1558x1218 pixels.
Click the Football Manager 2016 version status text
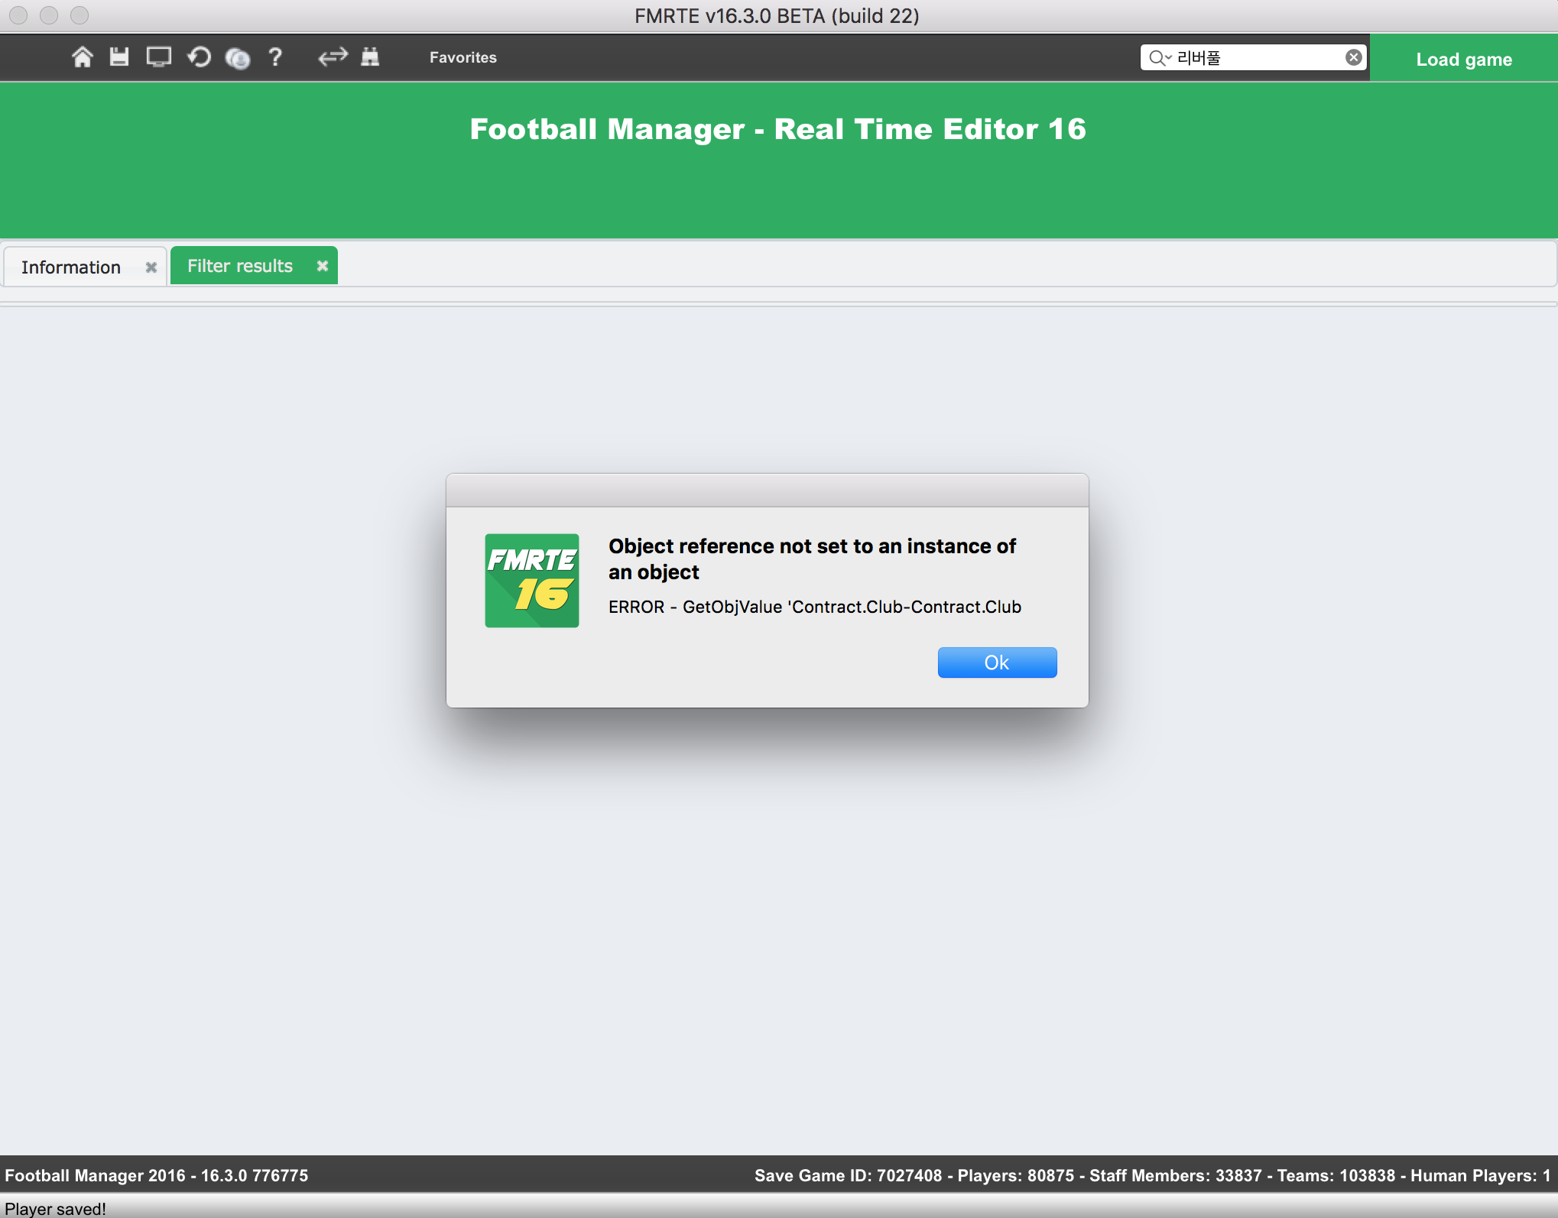(157, 1175)
